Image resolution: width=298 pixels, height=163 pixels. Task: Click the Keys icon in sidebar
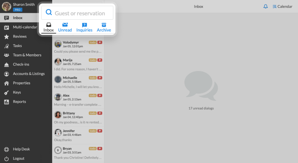pos(6,93)
